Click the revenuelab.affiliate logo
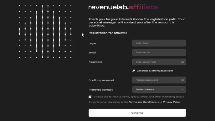This screenshot has width=215, height=121. click(x=123, y=7)
